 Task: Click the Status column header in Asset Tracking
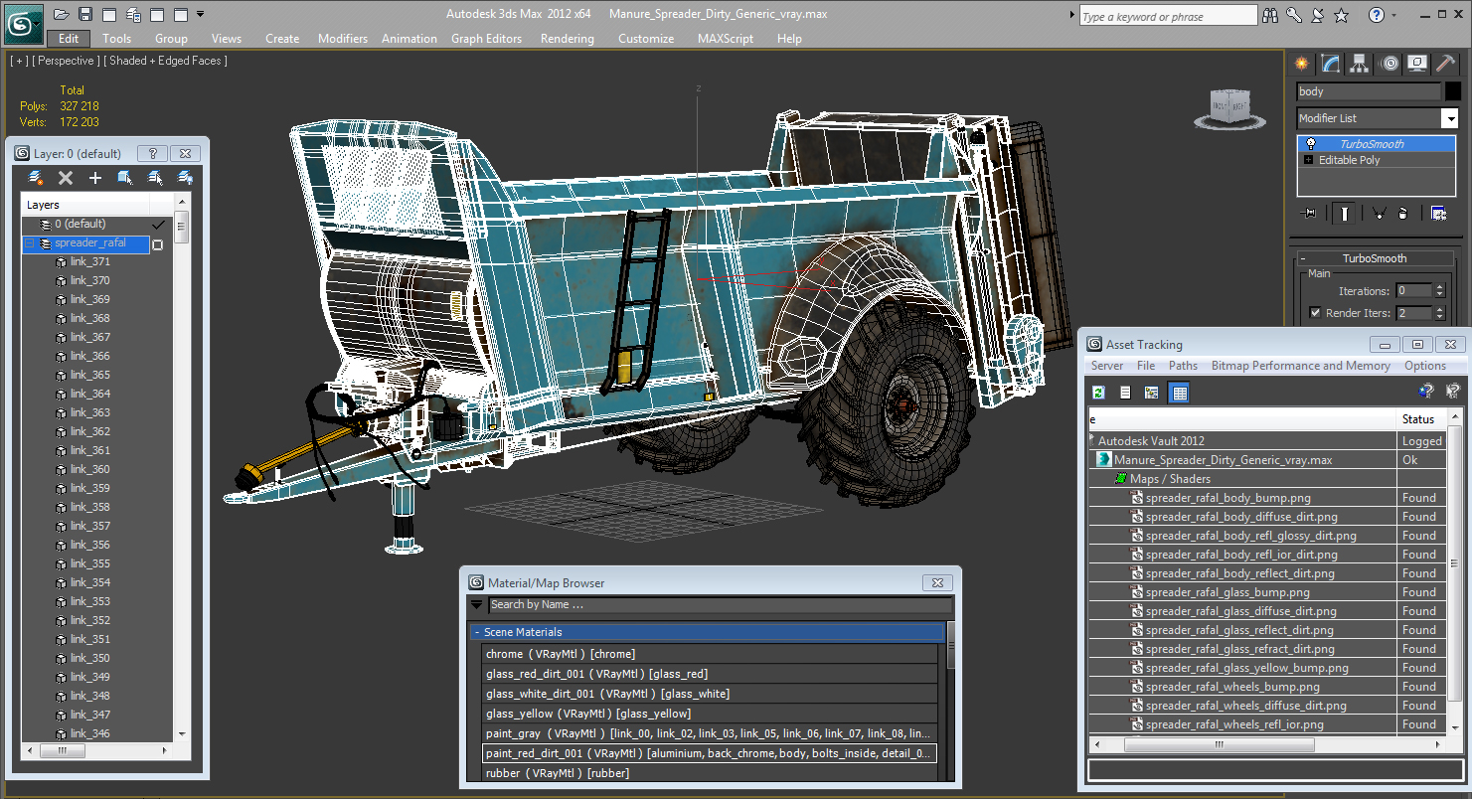[x=1420, y=419]
